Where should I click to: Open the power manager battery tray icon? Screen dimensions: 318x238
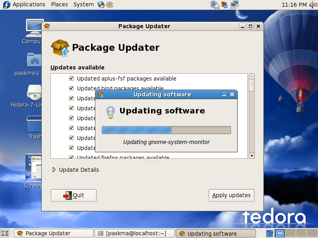[x=215, y=4]
